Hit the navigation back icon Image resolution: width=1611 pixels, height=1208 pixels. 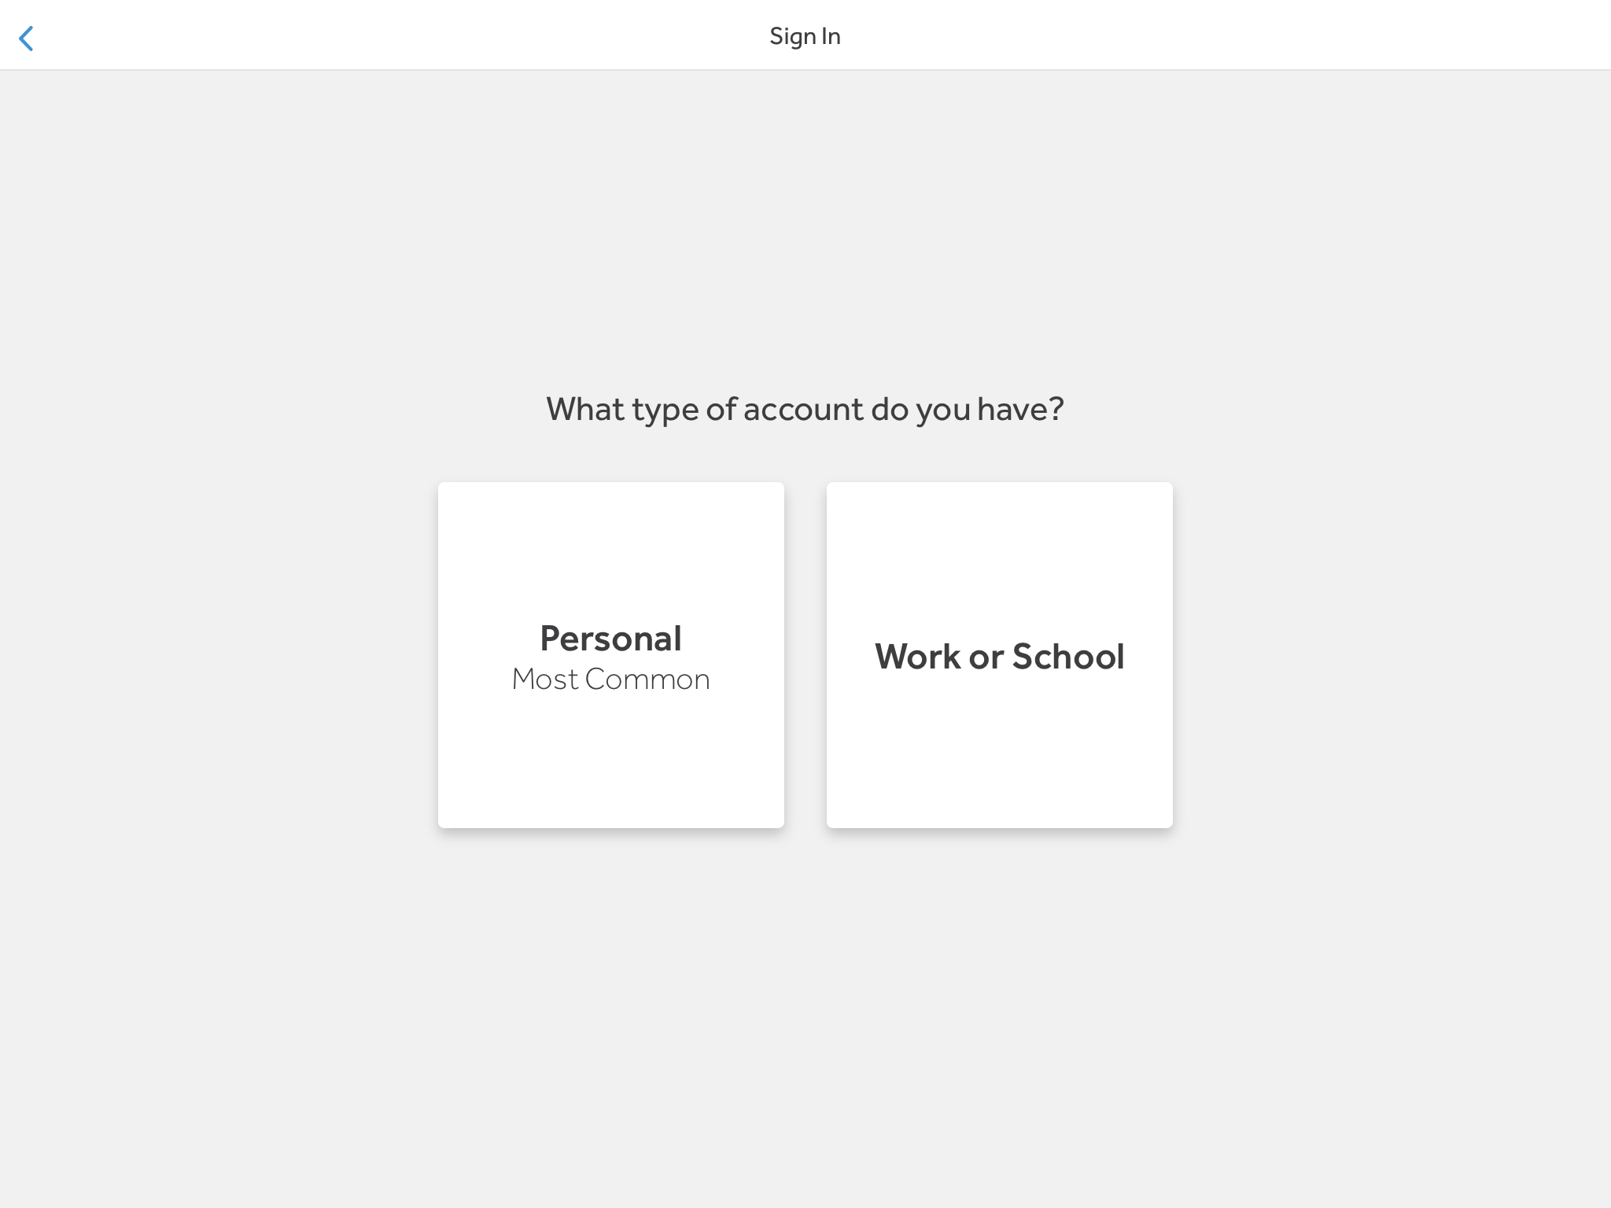(x=27, y=38)
